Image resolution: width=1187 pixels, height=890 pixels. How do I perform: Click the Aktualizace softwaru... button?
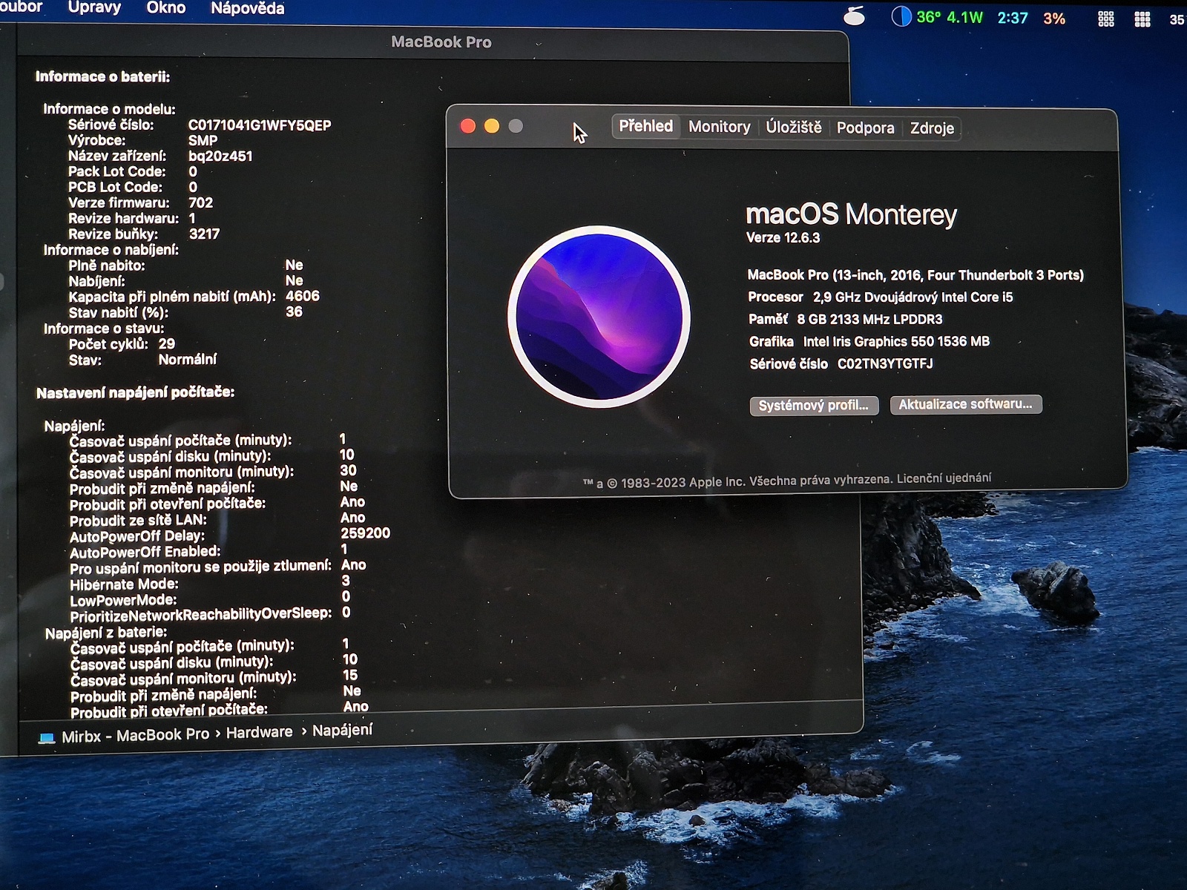coord(965,404)
